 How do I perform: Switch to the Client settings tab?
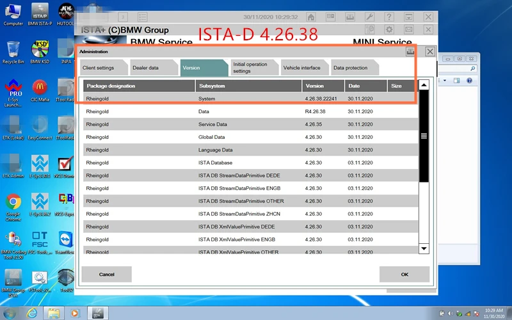(x=104, y=68)
